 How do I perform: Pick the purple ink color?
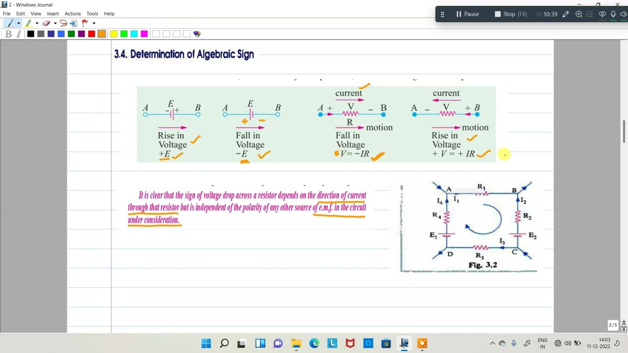coord(81,34)
